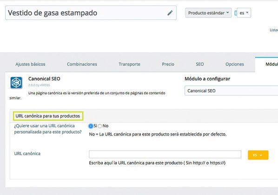This screenshot has height=195, width=278.
Task: Click the URL canónica para tus productos heading
Action: click(x=48, y=116)
